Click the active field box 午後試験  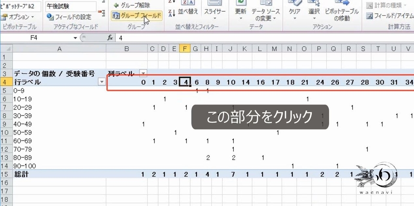coord(71,6)
